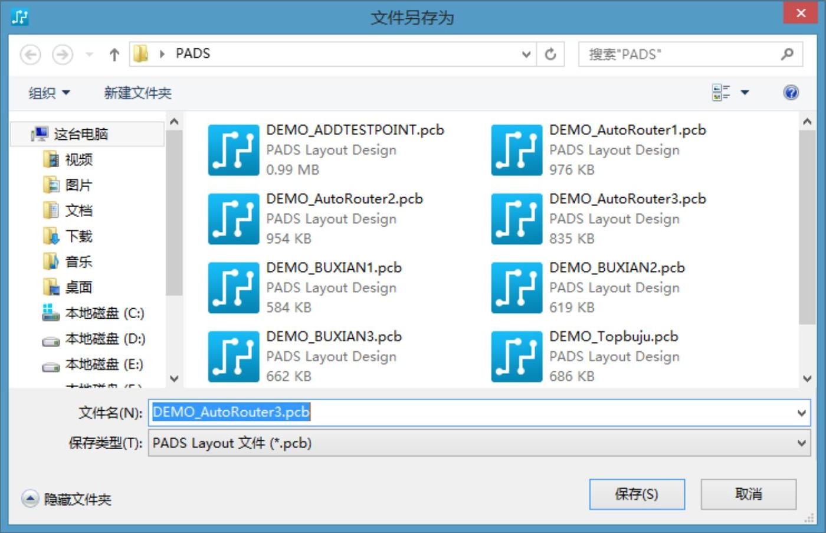Collapse folders with 隐藏文件夹
826x533 pixels.
[x=66, y=499]
